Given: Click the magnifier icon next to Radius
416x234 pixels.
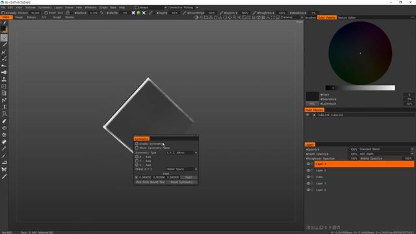Looking at the screenshot, I should [x=101, y=13].
